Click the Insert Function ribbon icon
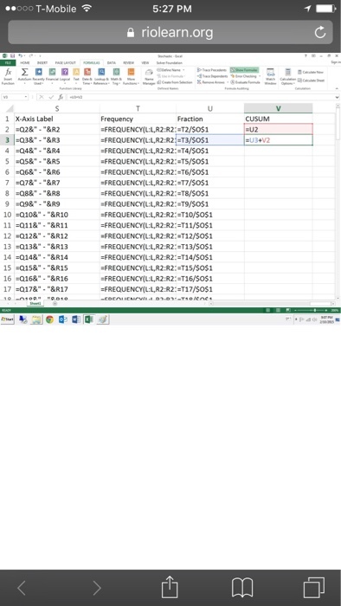The width and height of the screenshot is (341, 606). 8,76
